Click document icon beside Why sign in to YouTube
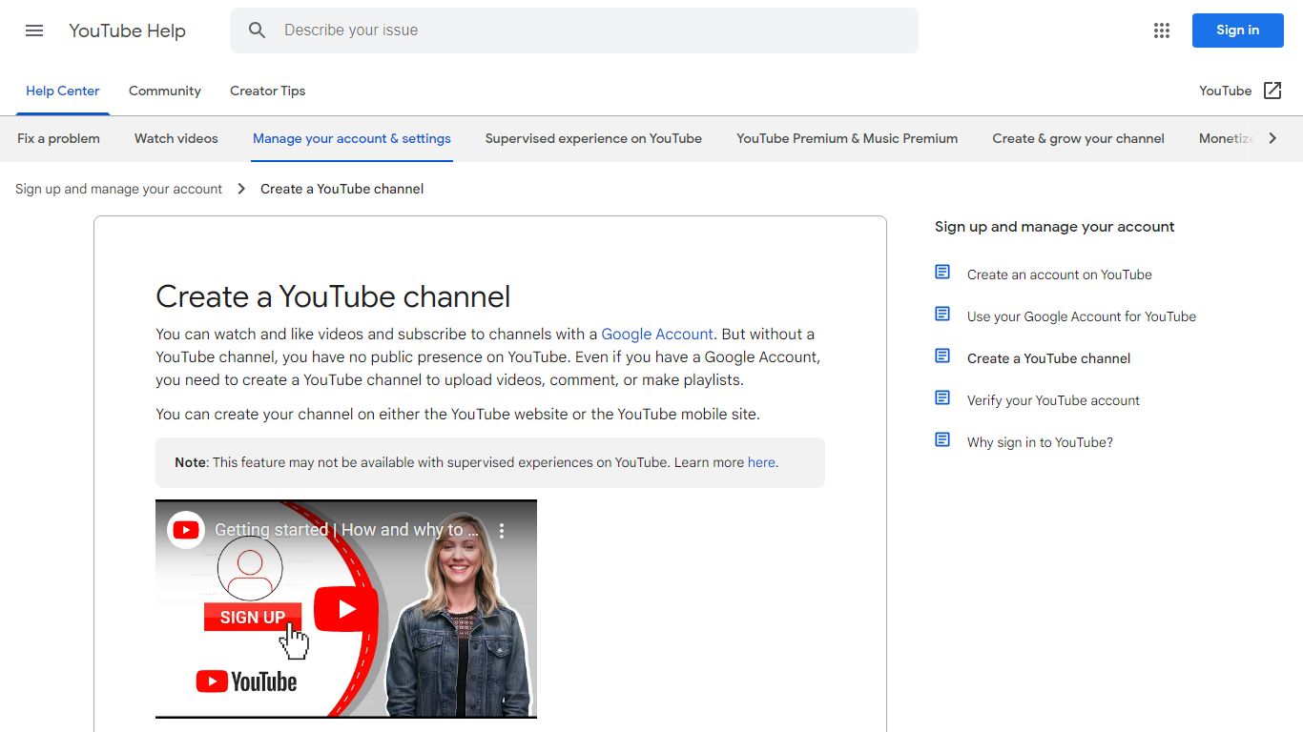This screenshot has width=1303, height=732. (942, 440)
